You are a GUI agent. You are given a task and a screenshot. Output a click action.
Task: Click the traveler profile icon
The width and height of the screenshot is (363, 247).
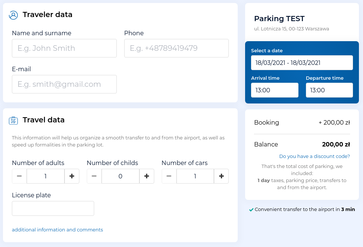tap(13, 15)
